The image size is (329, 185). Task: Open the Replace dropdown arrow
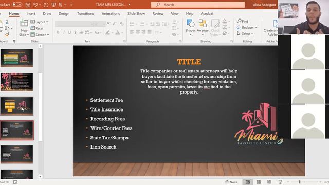coord(256,27)
